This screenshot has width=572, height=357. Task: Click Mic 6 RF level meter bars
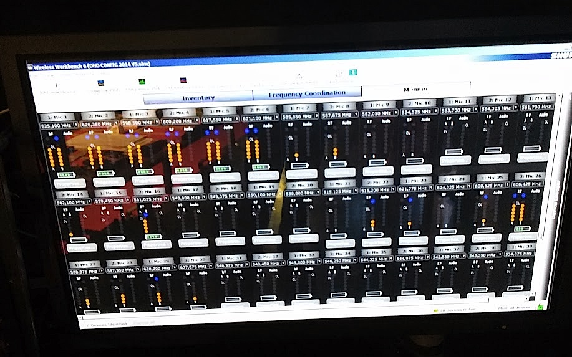click(x=253, y=150)
